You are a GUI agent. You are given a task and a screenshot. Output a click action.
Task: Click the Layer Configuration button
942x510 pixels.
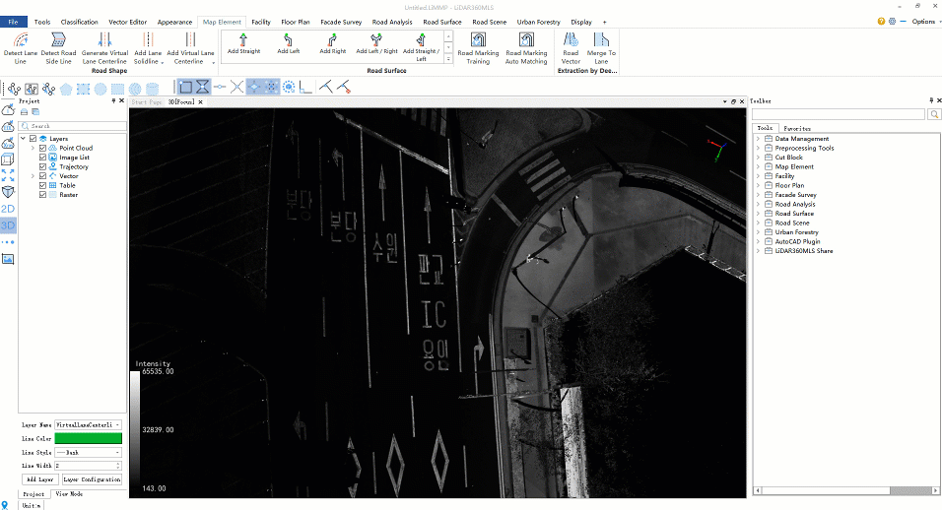[92, 479]
